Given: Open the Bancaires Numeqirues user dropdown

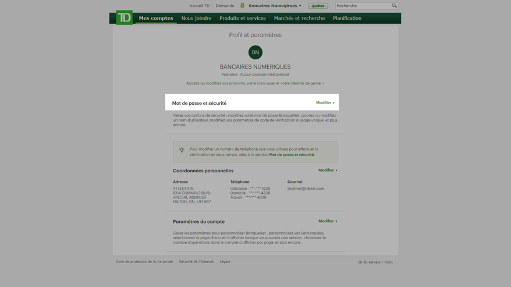Looking at the screenshot, I should [x=275, y=6].
